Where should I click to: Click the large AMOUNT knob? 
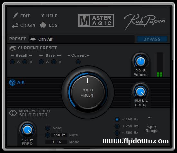pyautogui.click(x=88, y=92)
